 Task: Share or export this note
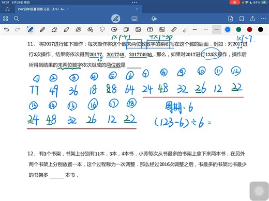click(x=252, y=19)
